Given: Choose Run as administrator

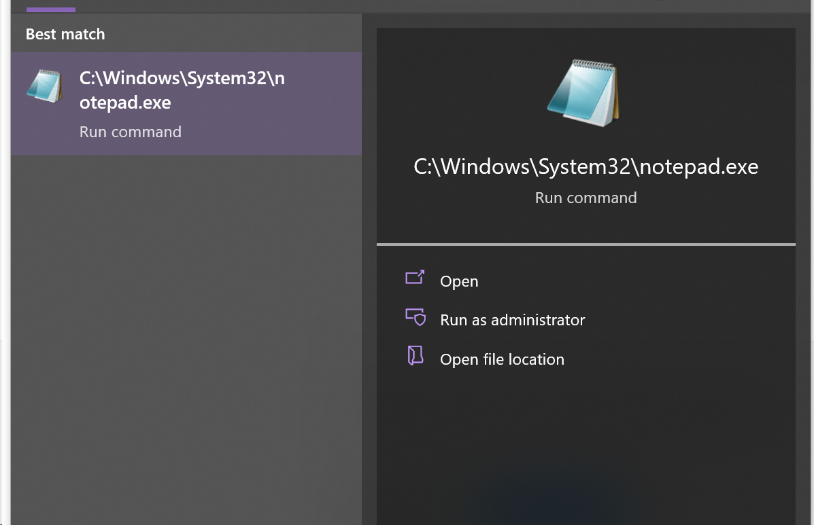Looking at the screenshot, I should click(x=512, y=320).
